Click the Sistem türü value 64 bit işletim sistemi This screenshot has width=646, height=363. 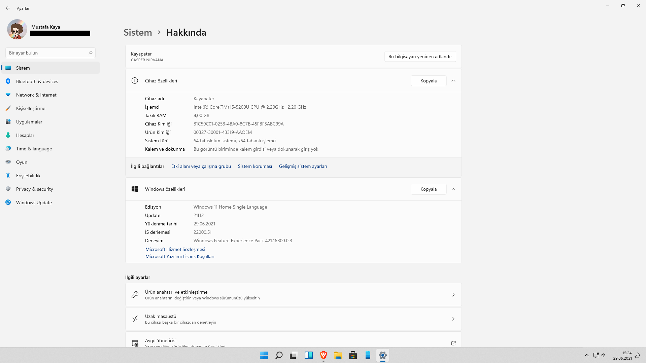(x=235, y=141)
